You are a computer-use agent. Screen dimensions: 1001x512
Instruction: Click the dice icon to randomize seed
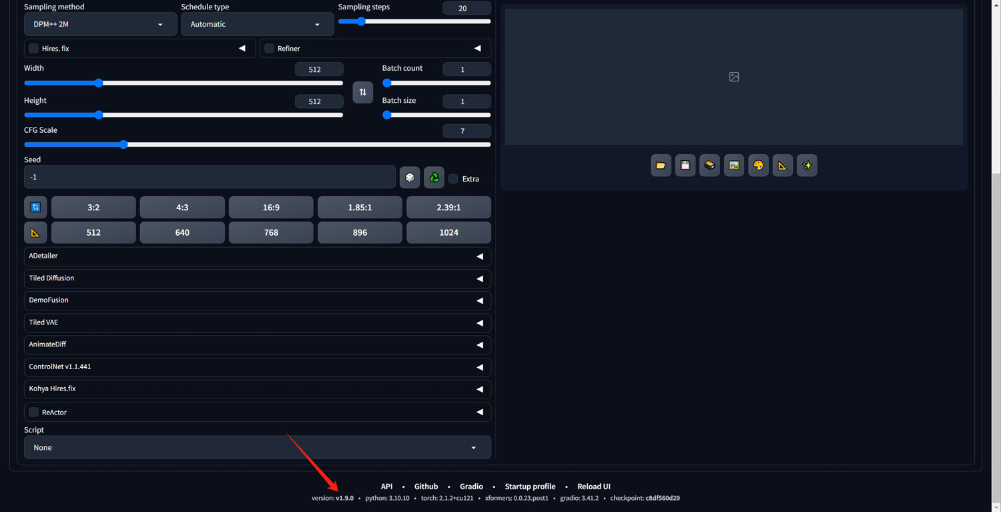pyautogui.click(x=410, y=177)
